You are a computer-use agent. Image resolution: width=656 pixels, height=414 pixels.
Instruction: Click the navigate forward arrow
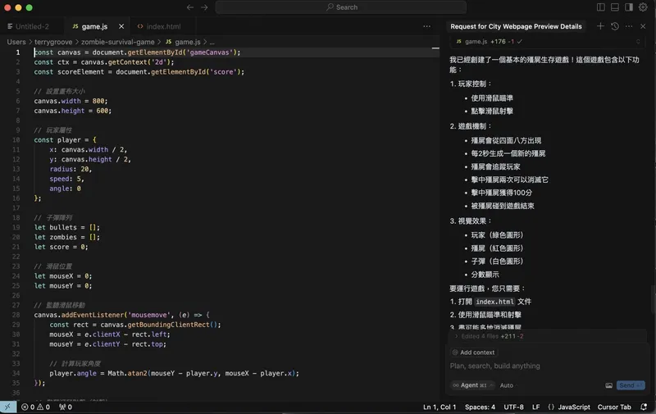[x=204, y=7]
